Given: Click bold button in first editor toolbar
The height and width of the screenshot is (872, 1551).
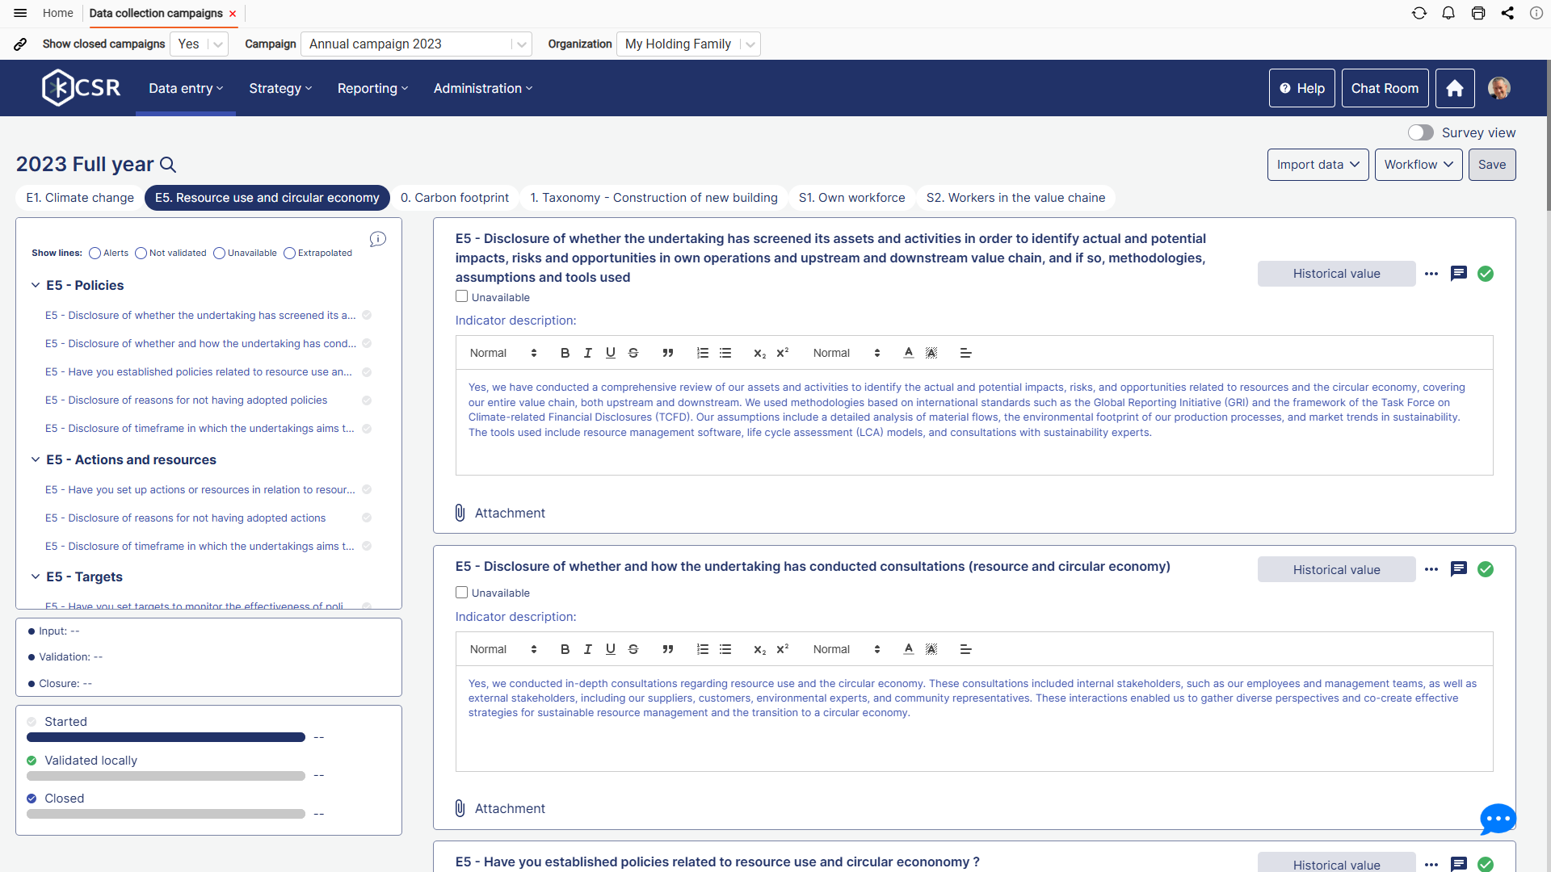Looking at the screenshot, I should (x=565, y=353).
